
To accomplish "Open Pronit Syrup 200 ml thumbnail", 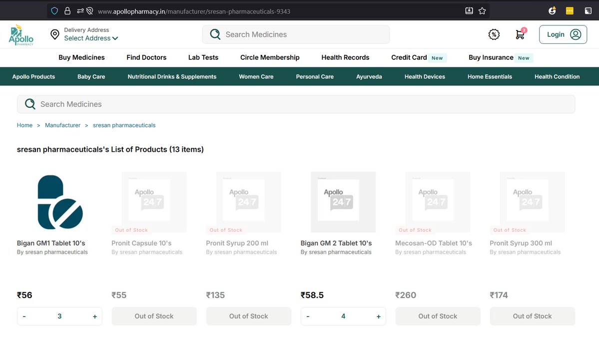I will [248, 202].
